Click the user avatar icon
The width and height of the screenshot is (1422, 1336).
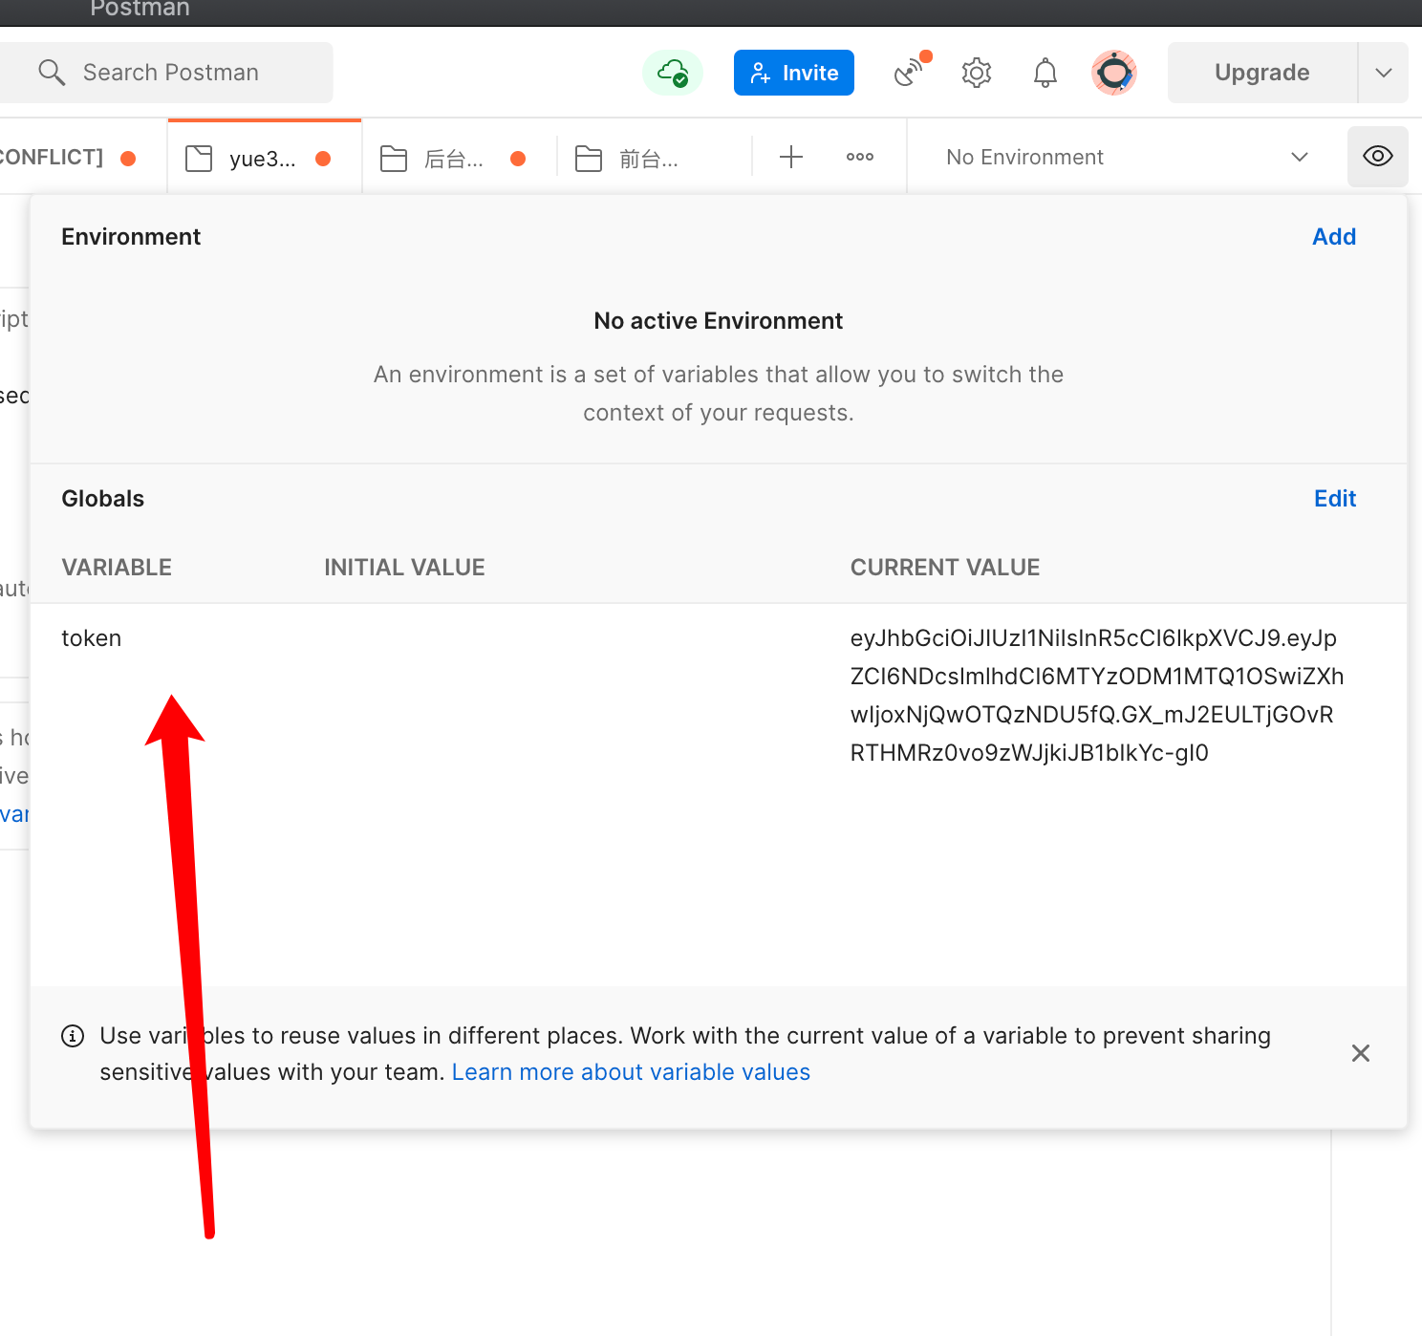click(x=1113, y=73)
